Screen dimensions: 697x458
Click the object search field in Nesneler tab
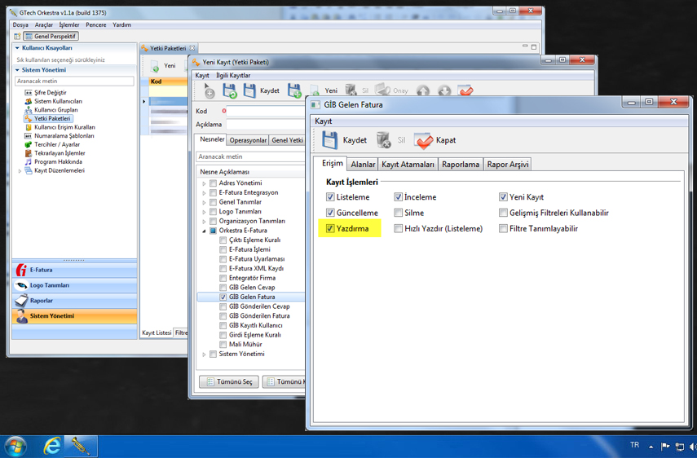pos(250,156)
